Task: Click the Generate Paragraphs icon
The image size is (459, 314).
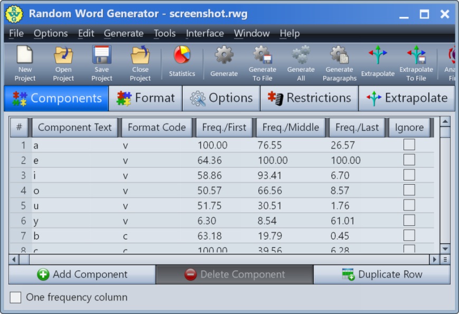Action: [340, 54]
